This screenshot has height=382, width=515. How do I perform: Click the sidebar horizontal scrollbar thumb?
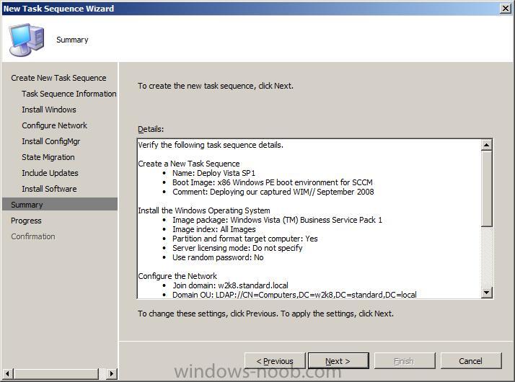tap(56, 373)
